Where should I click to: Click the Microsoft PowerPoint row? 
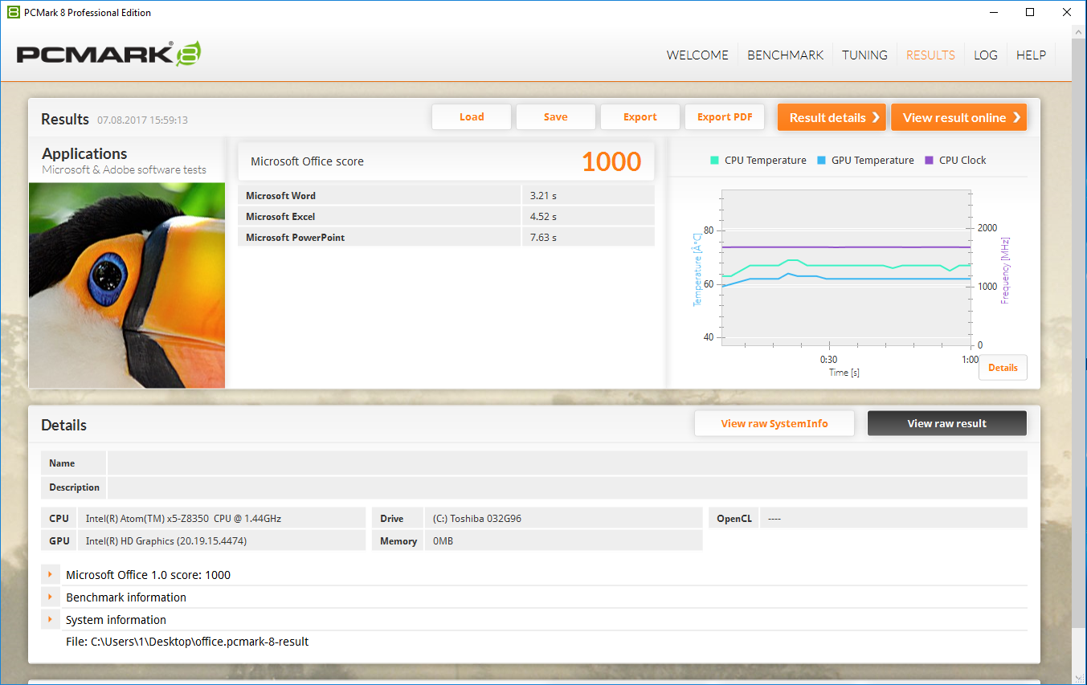pyautogui.click(x=446, y=237)
